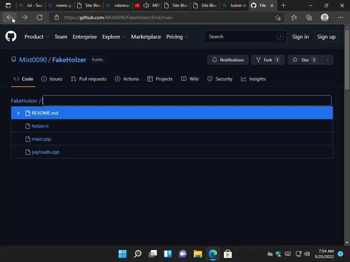Open Windows Search from the taskbar
The width and height of the screenshot is (350, 262).
pyautogui.click(x=138, y=254)
